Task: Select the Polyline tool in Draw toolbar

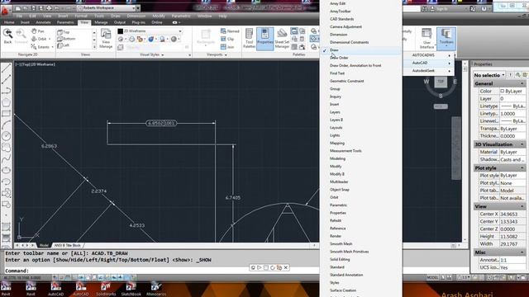Action: pos(6,91)
